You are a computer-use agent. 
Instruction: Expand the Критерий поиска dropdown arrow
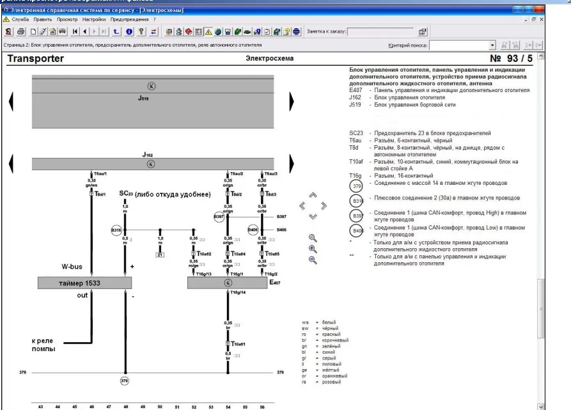point(492,45)
